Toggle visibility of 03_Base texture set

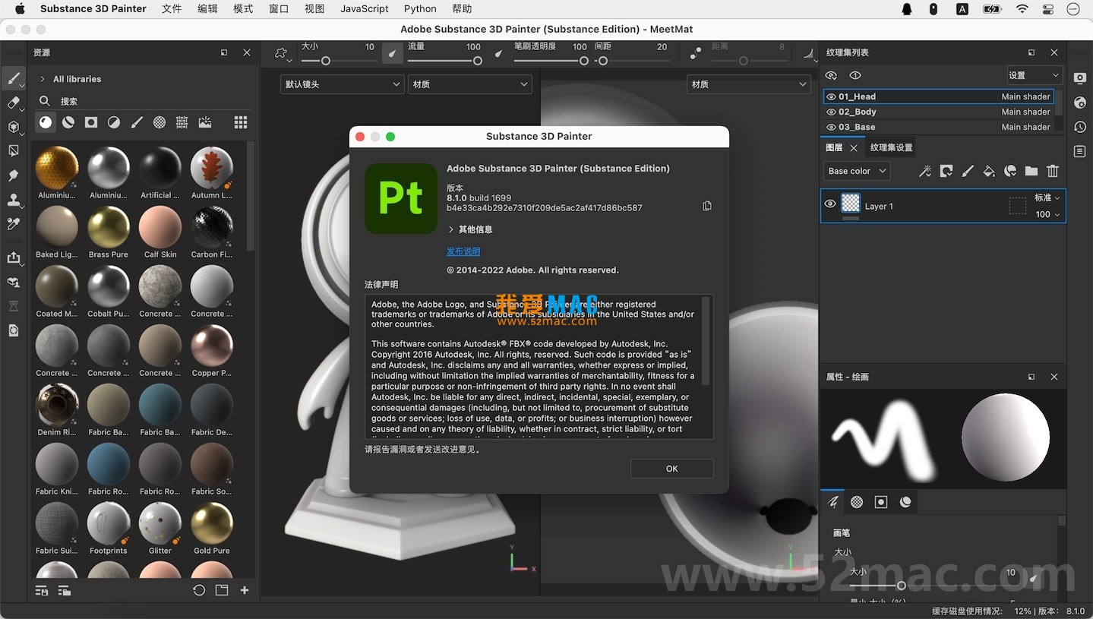tap(831, 127)
